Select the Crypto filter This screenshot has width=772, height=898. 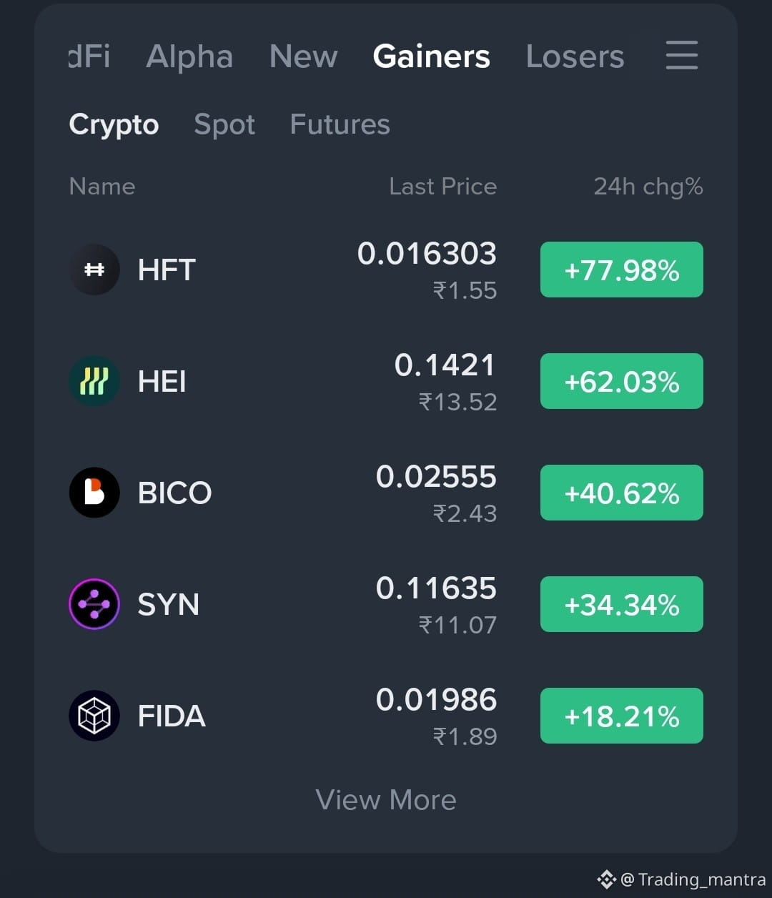click(x=114, y=125)
